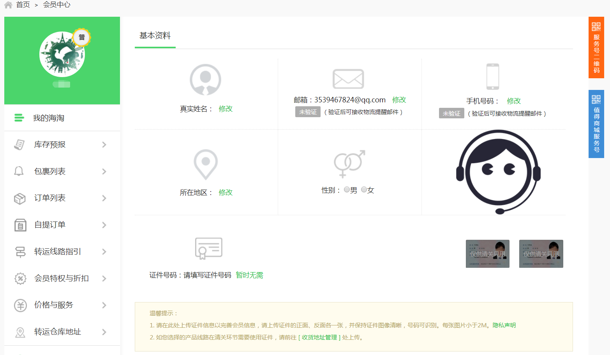Click the 订单列表 package box icon
610x355 pixels.
(x=20, y=198)
